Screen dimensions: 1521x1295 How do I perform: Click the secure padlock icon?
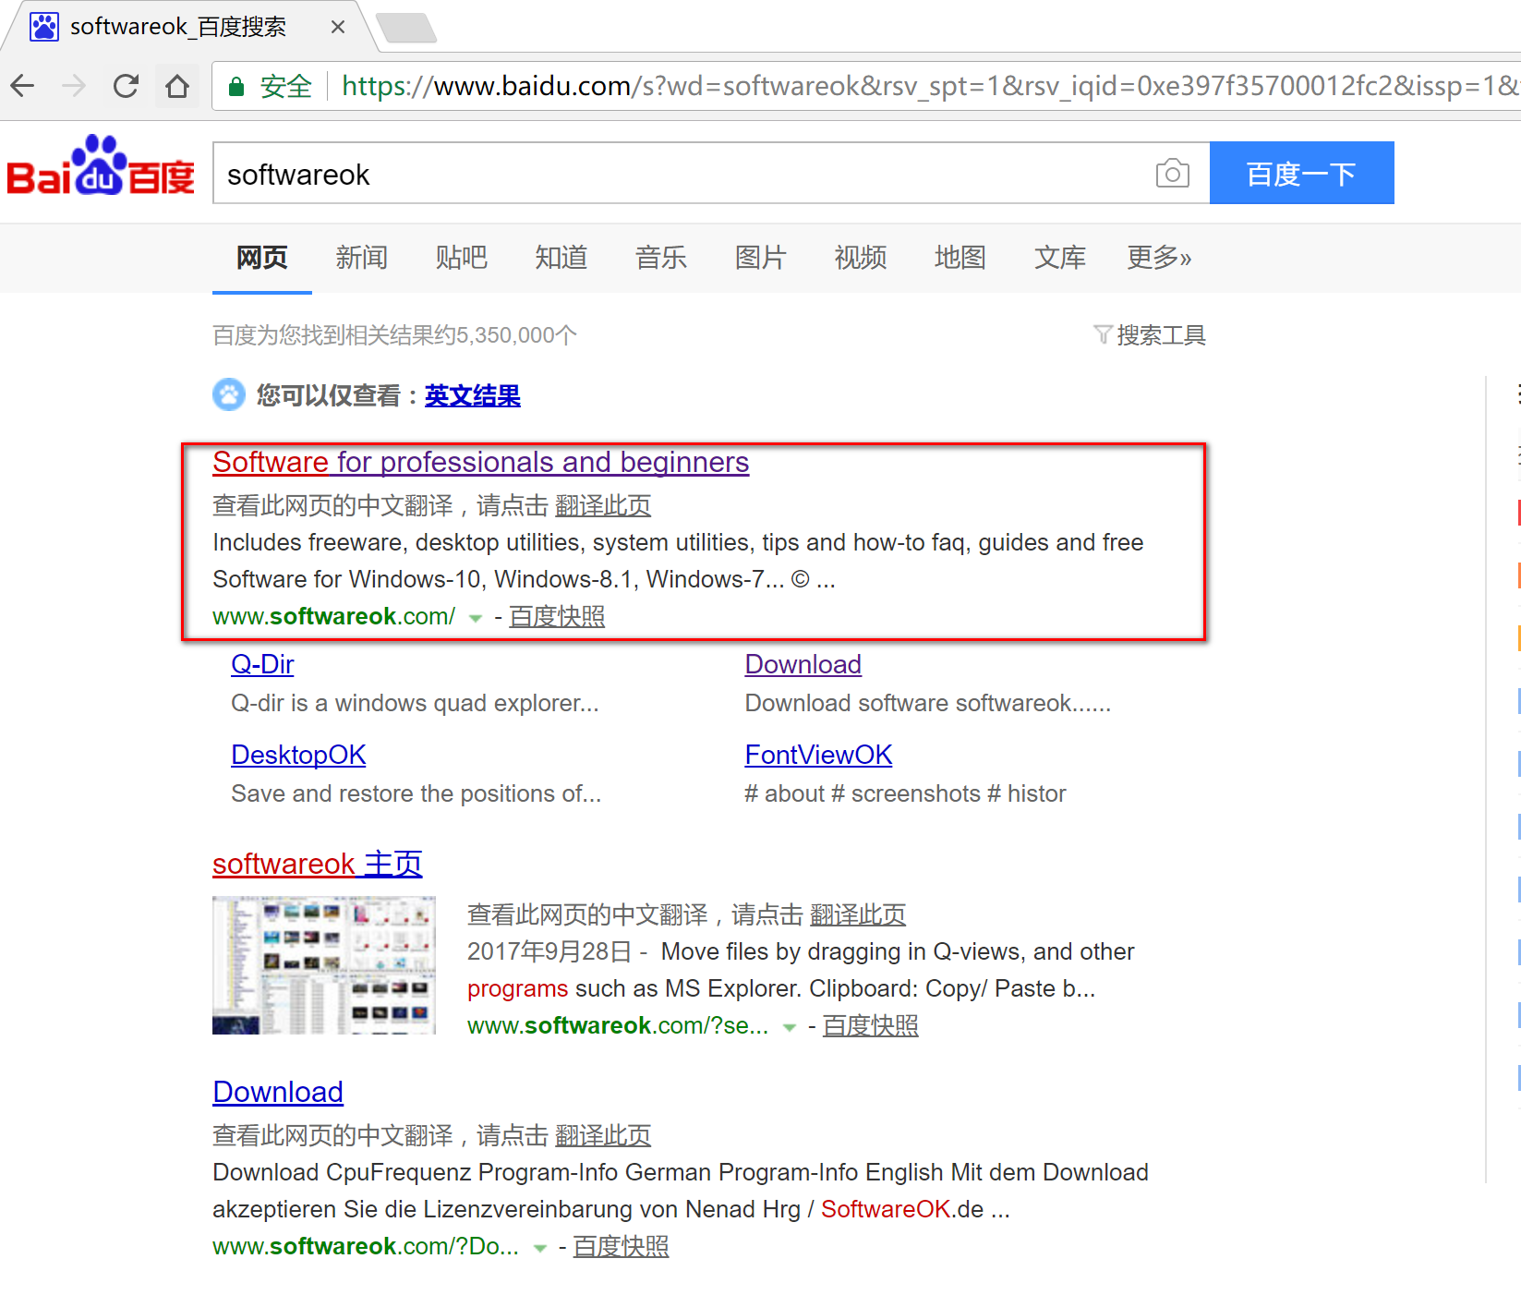236,87
